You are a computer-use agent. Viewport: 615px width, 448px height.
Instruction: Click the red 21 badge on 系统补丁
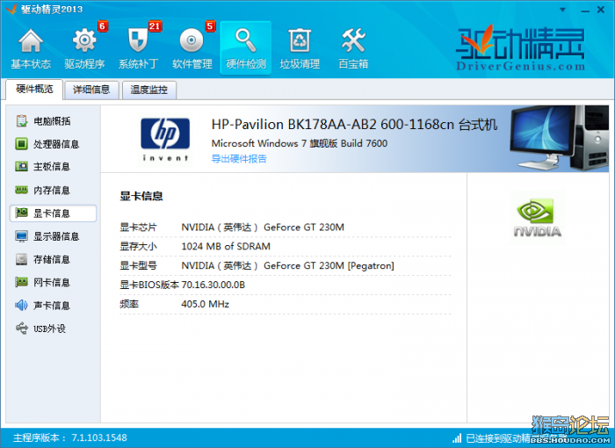click(155, 26)
